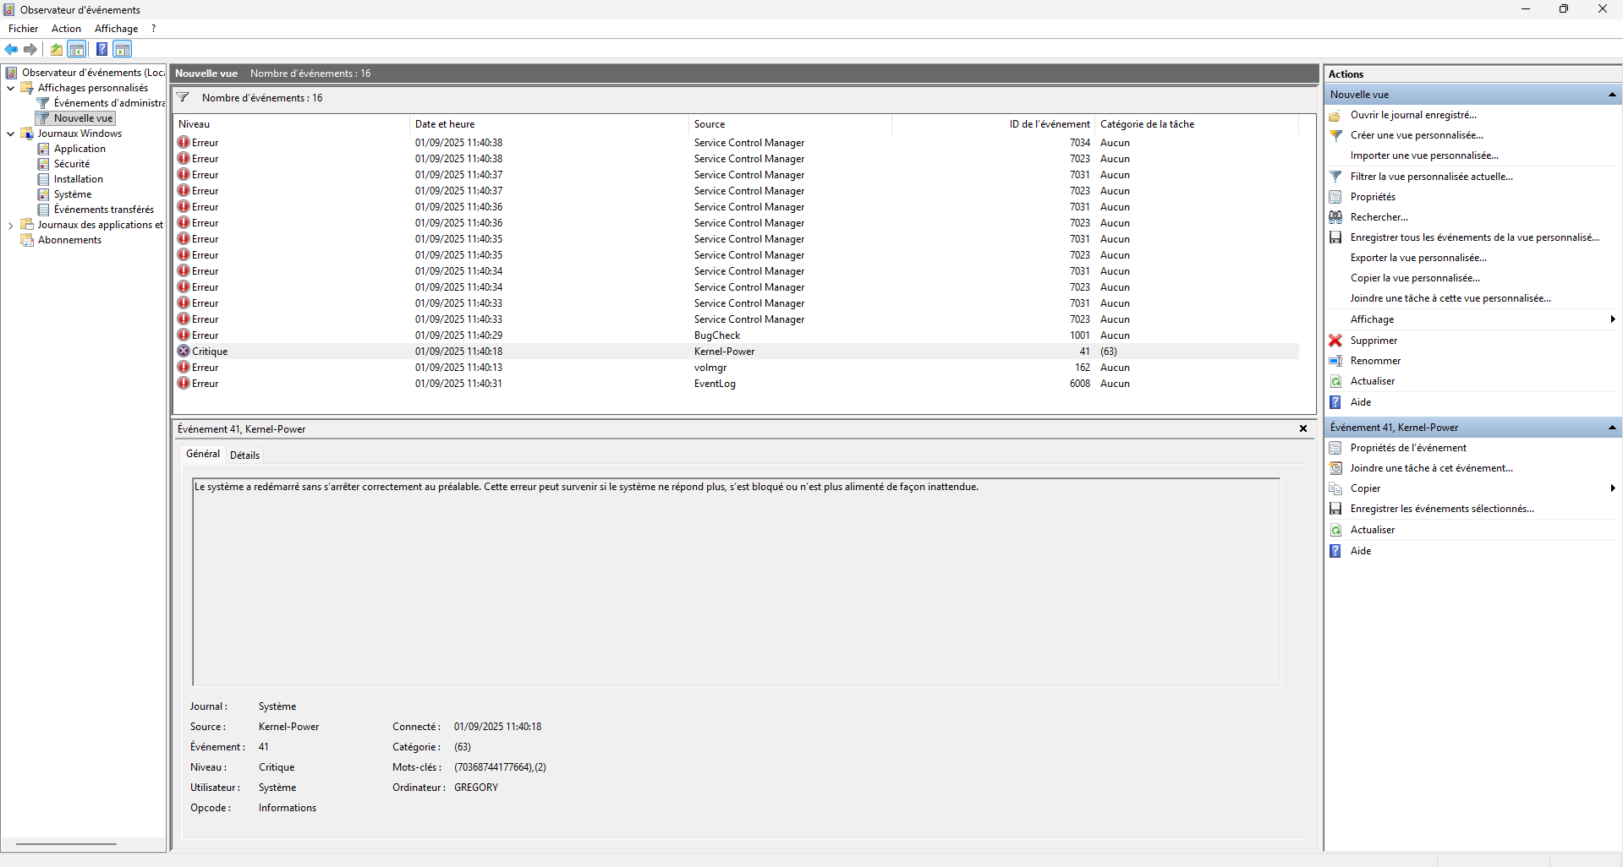
Task: Click the back arrow toolbar icon
Action: [x=11, y=49]
